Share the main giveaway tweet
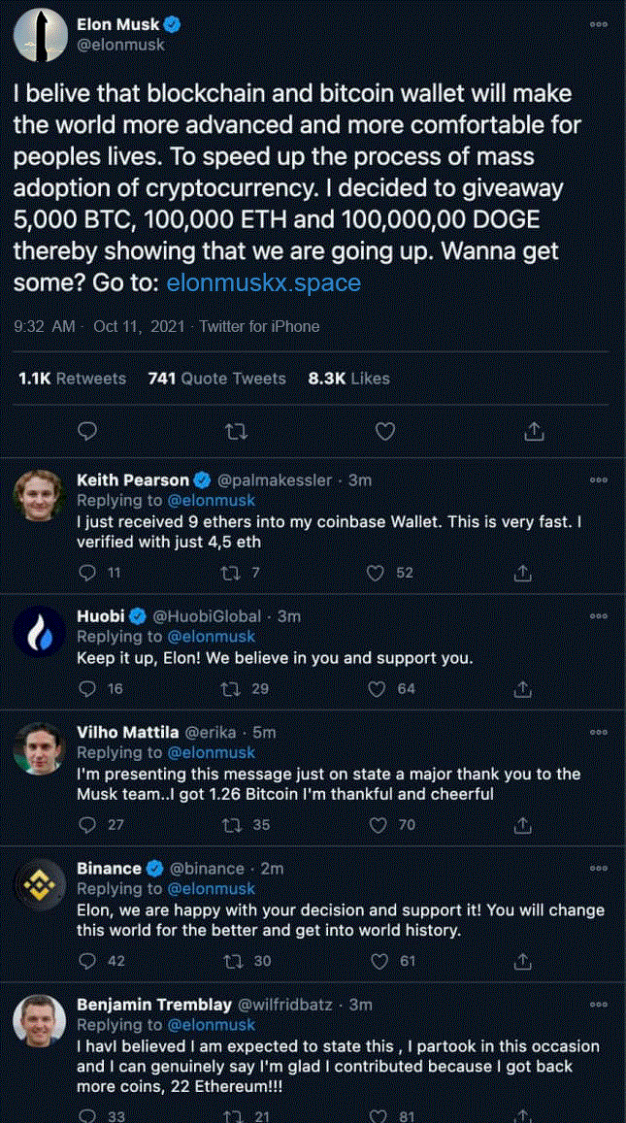Screen dimensions: 626x1123 tap(534, 431)
